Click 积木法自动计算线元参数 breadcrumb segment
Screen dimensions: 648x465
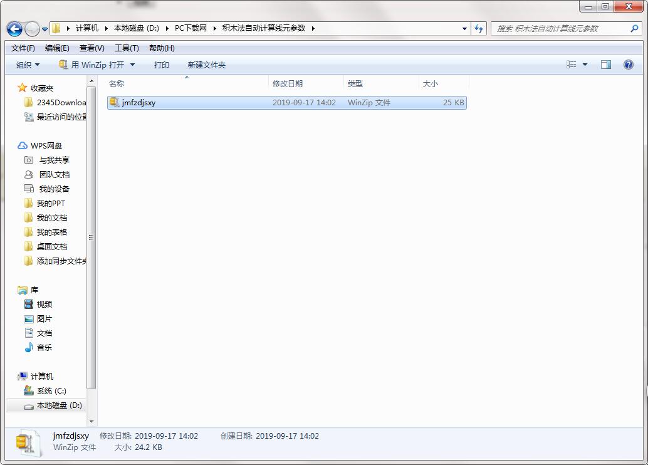tap(264, 28)
